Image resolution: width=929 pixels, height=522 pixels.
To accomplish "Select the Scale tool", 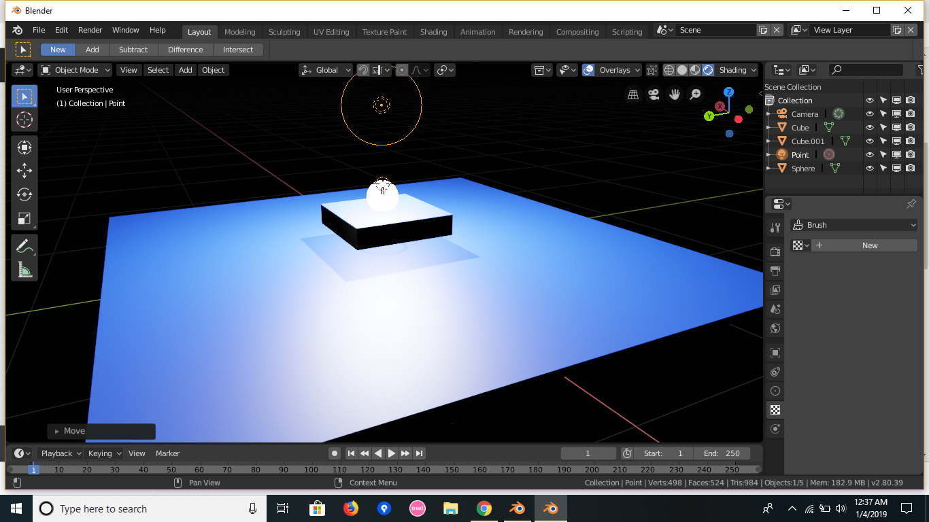I will (x=24, y=219).
